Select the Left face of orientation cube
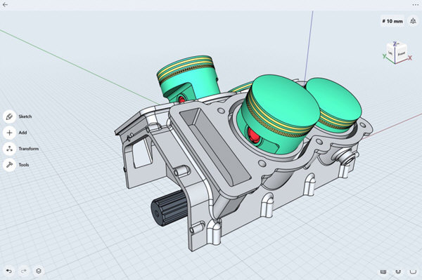422x280 pixels. click(390, 53)
